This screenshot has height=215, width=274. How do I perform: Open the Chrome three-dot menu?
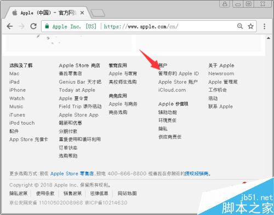tap(264, 26)
